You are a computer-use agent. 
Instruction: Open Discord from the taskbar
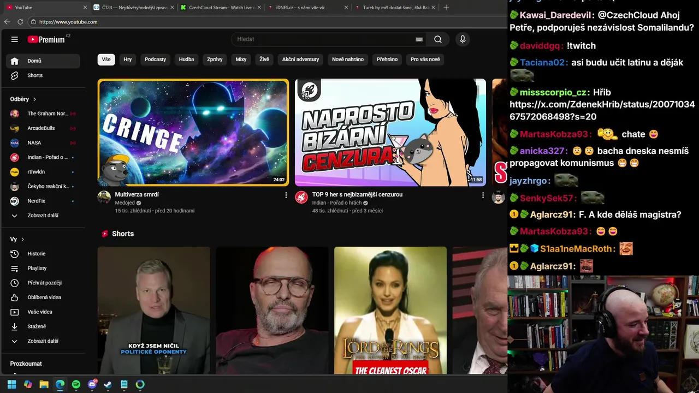[92, 384]
